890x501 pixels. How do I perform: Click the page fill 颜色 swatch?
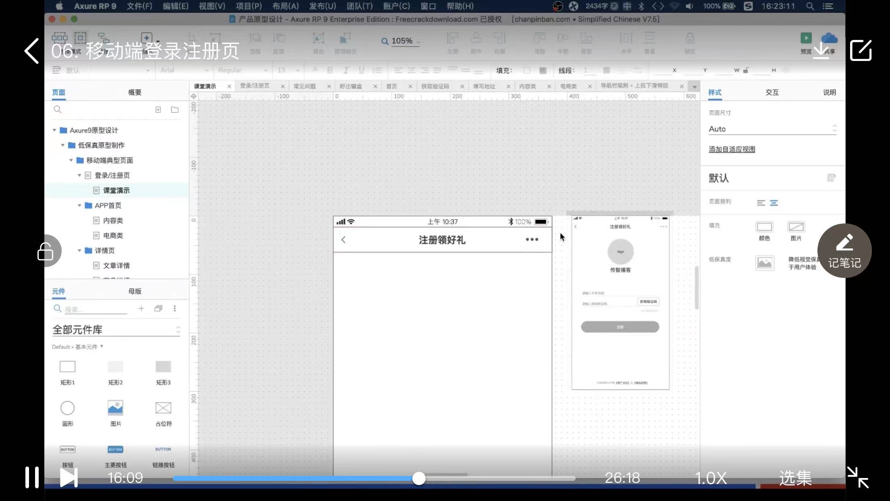764,227
